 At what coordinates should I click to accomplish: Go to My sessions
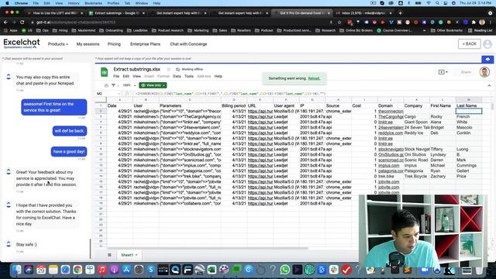[88, 44]
